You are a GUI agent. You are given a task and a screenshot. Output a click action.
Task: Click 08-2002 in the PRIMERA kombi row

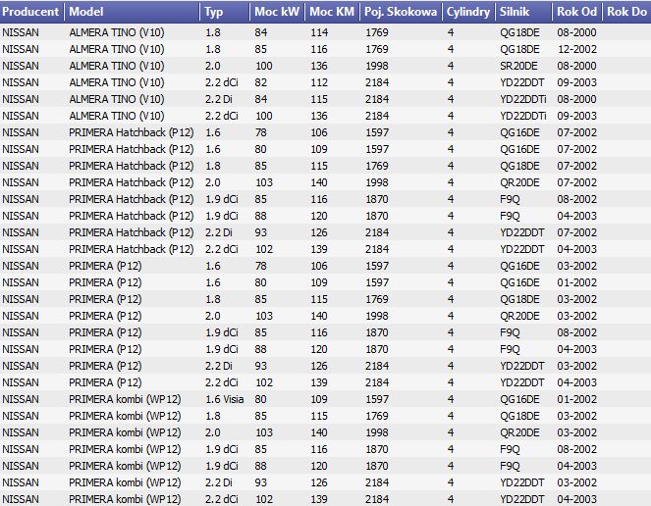coord(577,449)
